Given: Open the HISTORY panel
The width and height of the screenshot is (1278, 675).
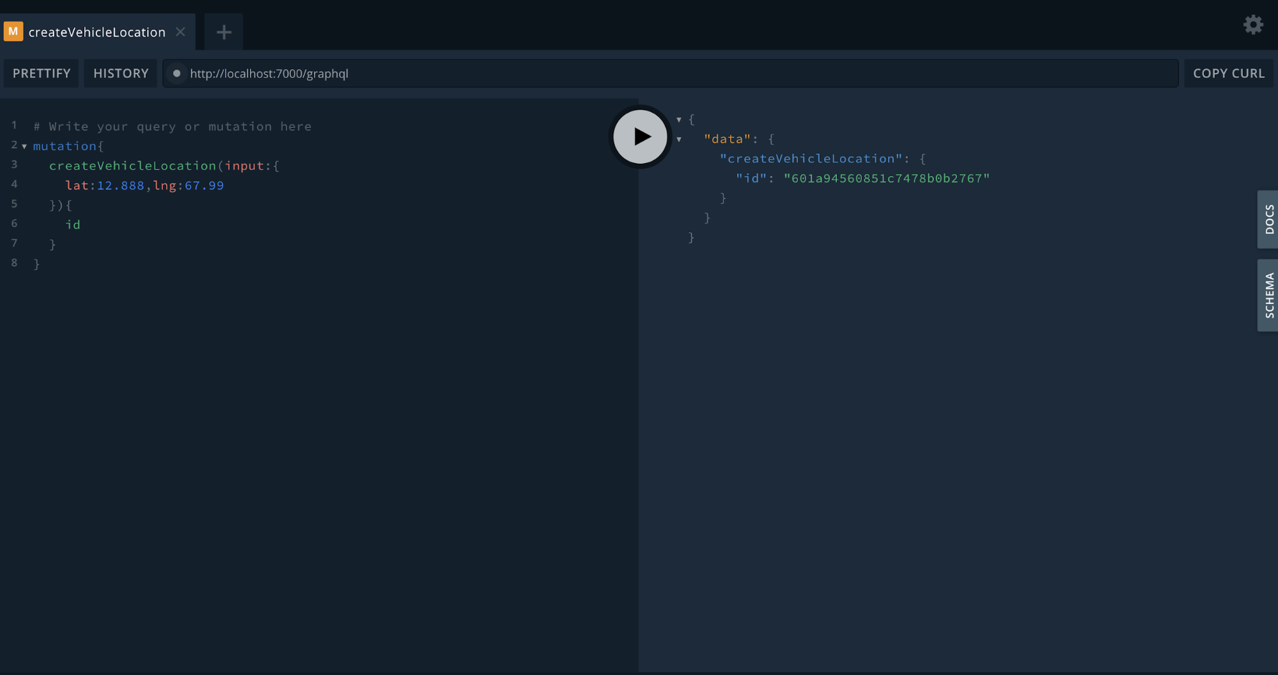Looking at the screenshot, I should coord(120,73).
